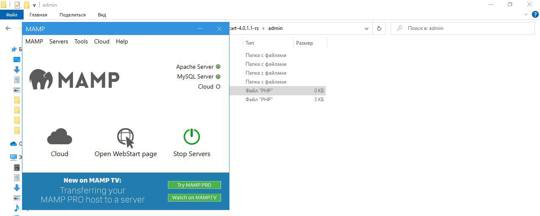540x216 pixels.
Task: Open the Quick Access Toolbar dropdown arrow
Action: [35, 5]
